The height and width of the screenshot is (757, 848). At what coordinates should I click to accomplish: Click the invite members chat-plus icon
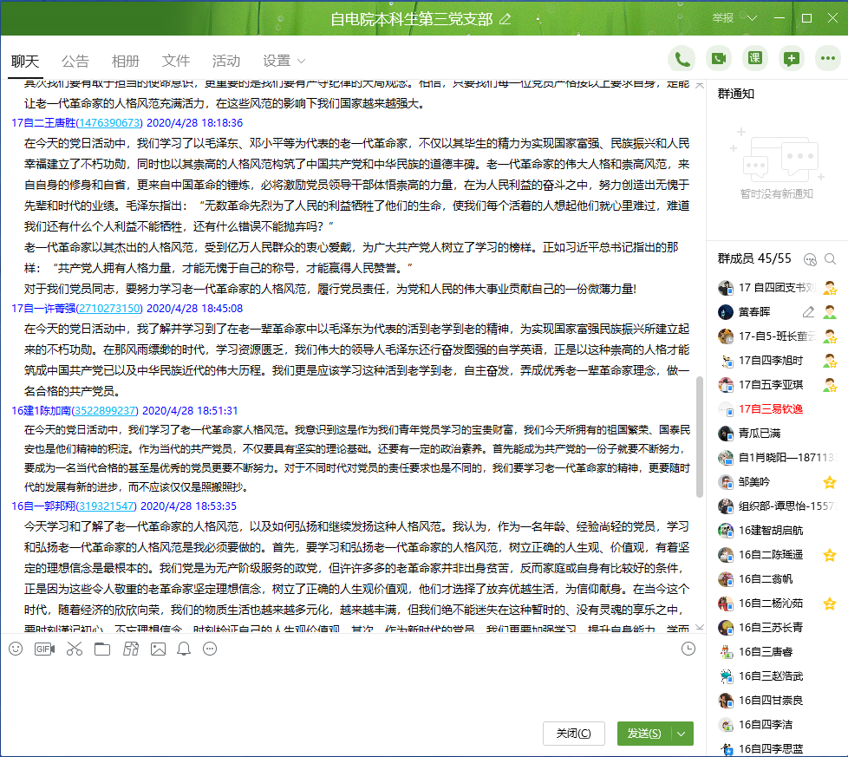pos(791,59)
